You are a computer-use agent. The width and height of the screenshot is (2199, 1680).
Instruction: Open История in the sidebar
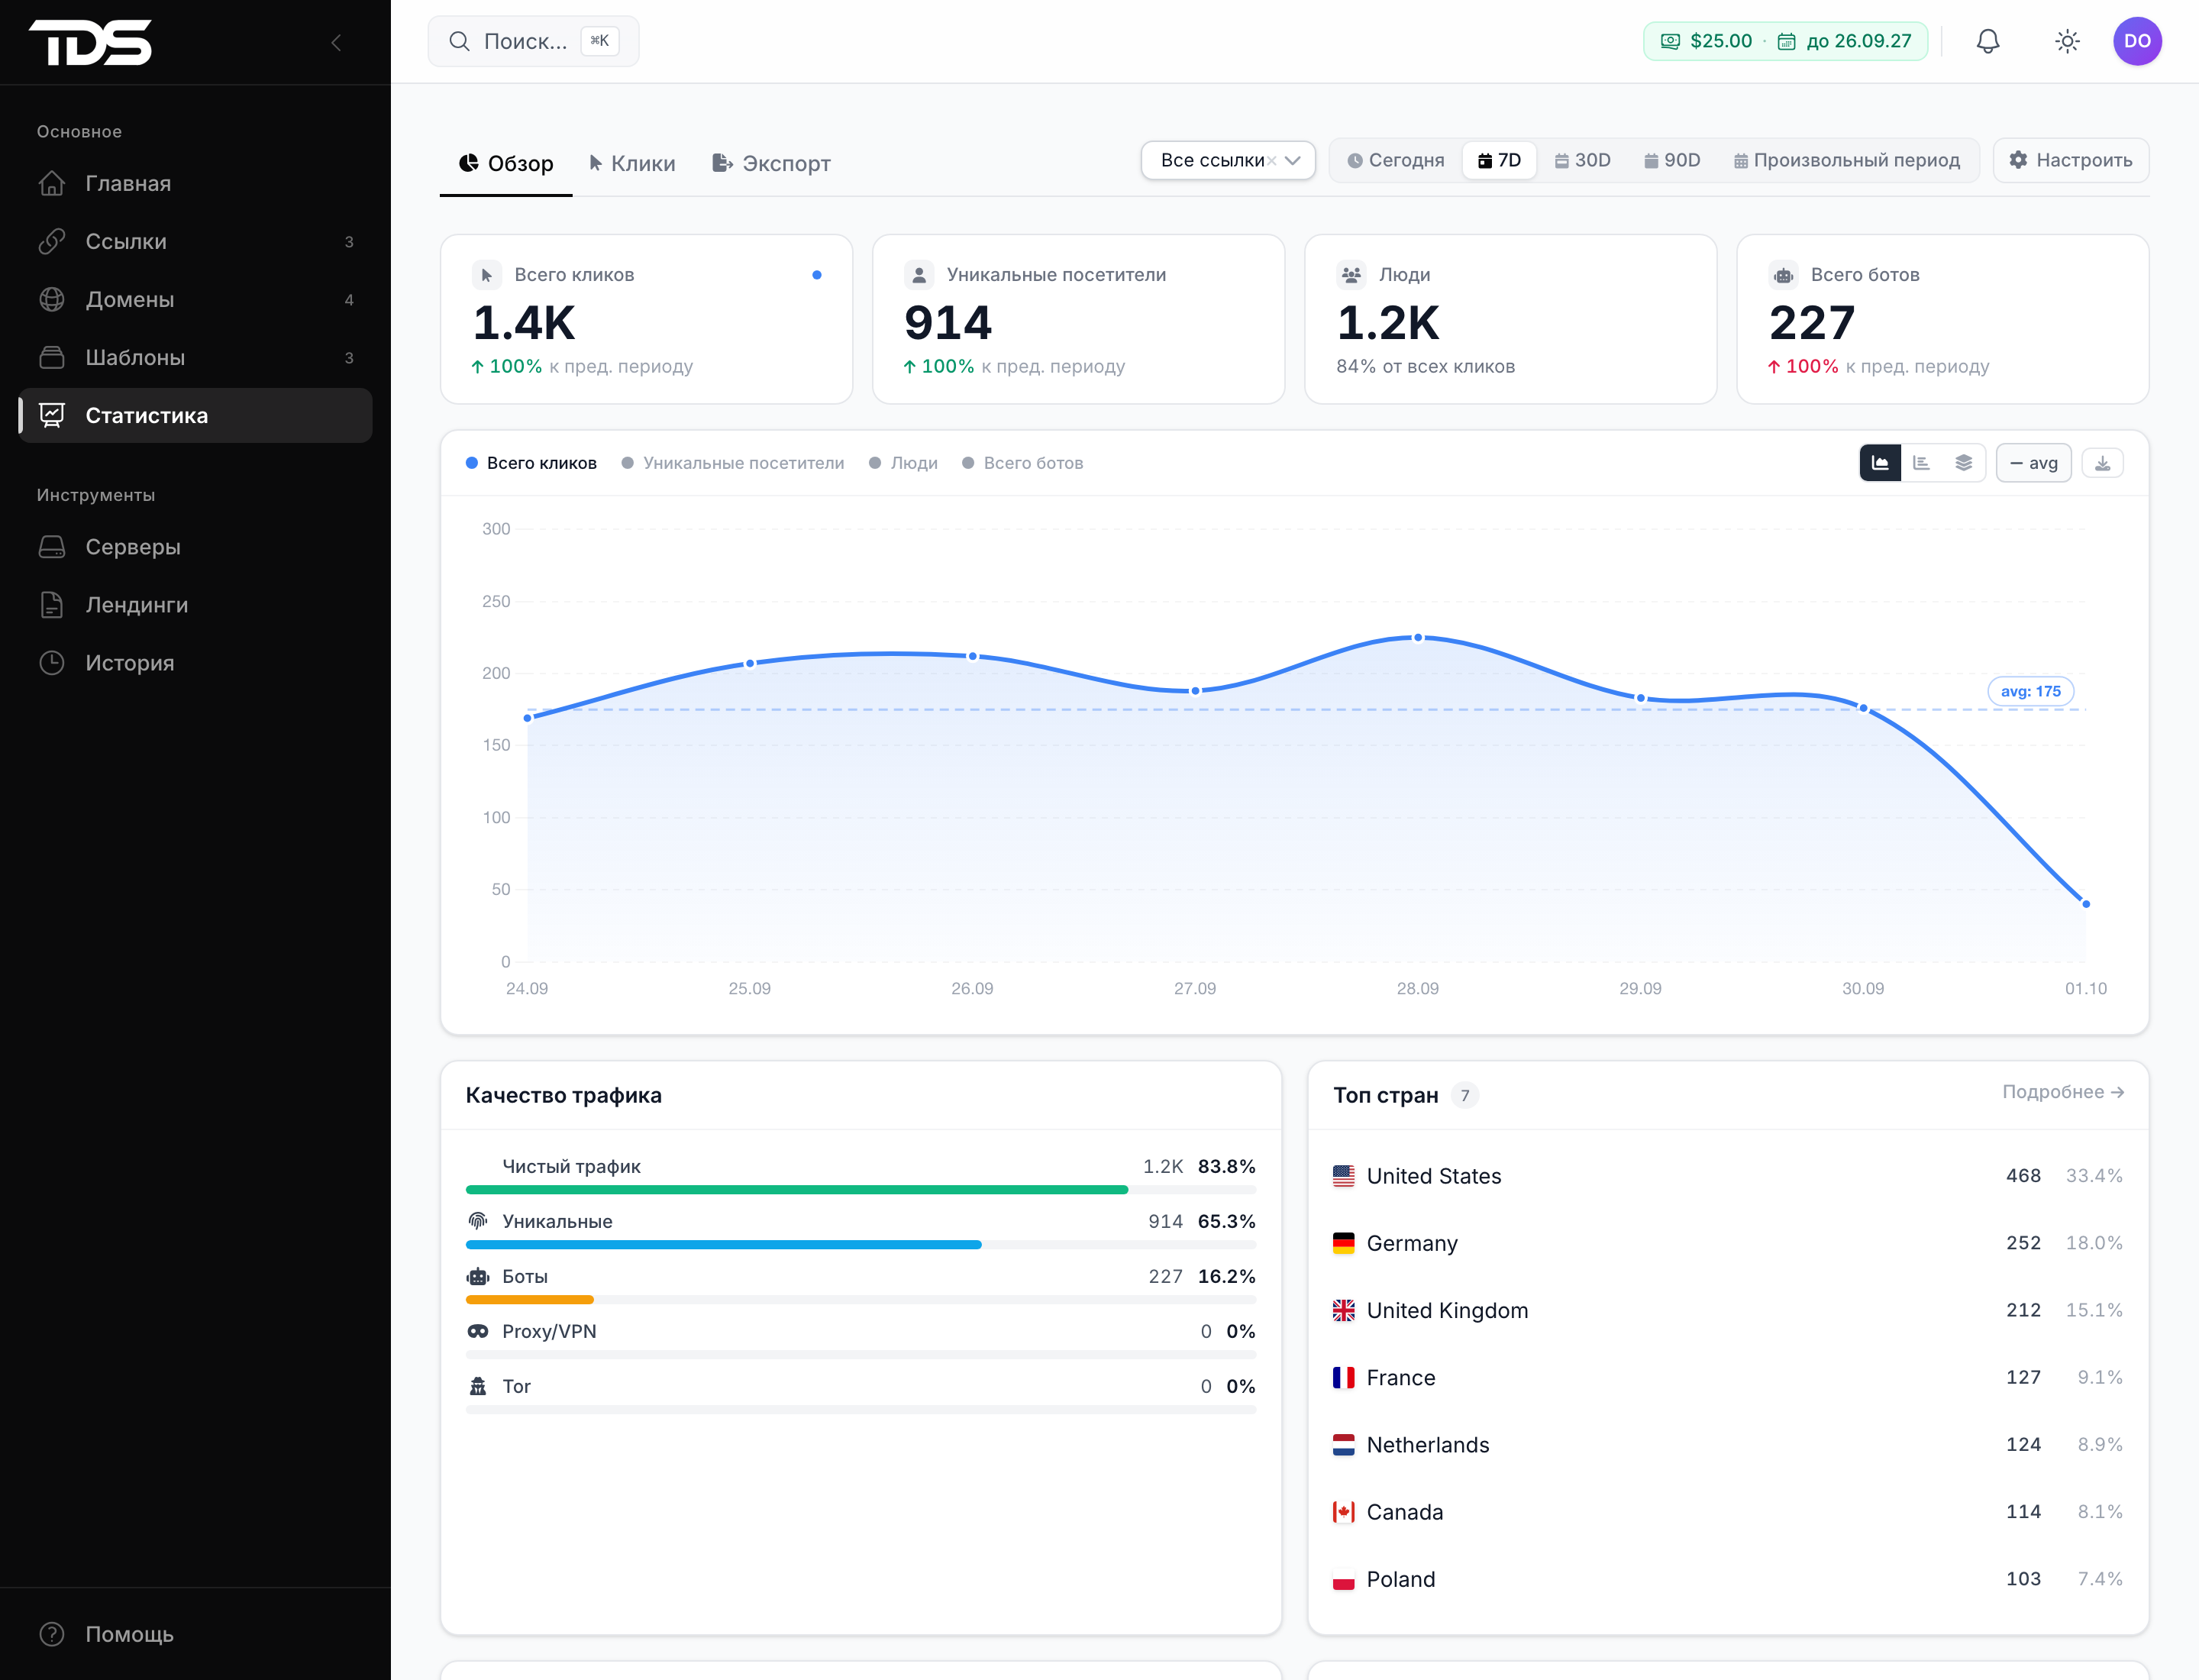coord(195,663)
